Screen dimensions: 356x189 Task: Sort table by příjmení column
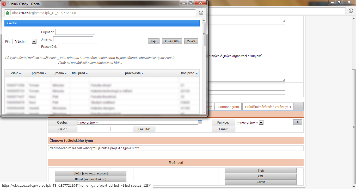pyautogui.click(x=39, y=73)
